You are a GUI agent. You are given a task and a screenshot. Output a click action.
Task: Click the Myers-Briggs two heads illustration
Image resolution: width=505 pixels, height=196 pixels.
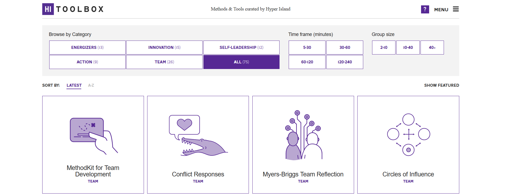[303, 135]
